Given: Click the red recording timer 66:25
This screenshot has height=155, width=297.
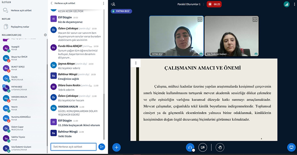Looking at the screenshot, I should (x=214, y=4).
